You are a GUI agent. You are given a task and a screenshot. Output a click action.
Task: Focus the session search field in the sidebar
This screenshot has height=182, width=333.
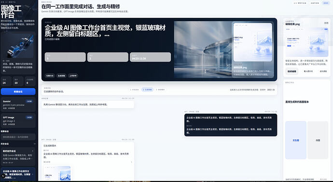(x=18, y=137)
